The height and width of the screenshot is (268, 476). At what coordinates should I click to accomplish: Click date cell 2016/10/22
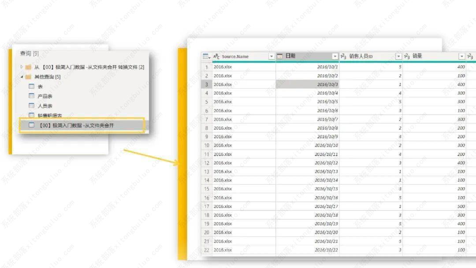[307, 250]
